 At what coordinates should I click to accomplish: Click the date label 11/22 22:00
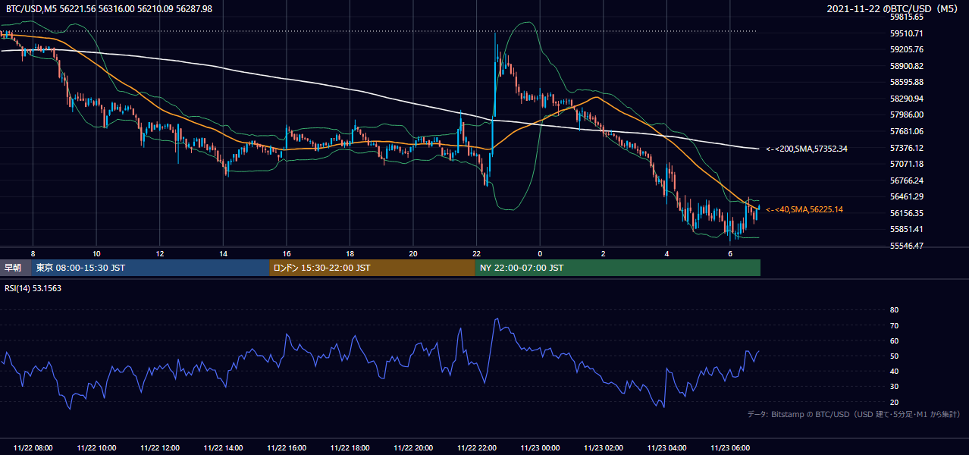(476, 448)
